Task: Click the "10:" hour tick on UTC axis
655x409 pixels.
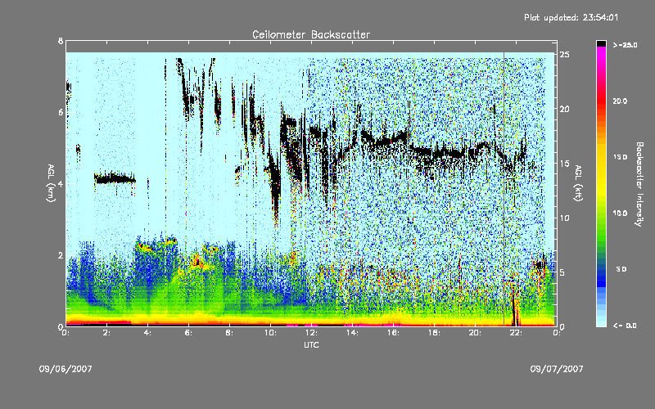Action: pyautogui.click(x=270, y=333)
